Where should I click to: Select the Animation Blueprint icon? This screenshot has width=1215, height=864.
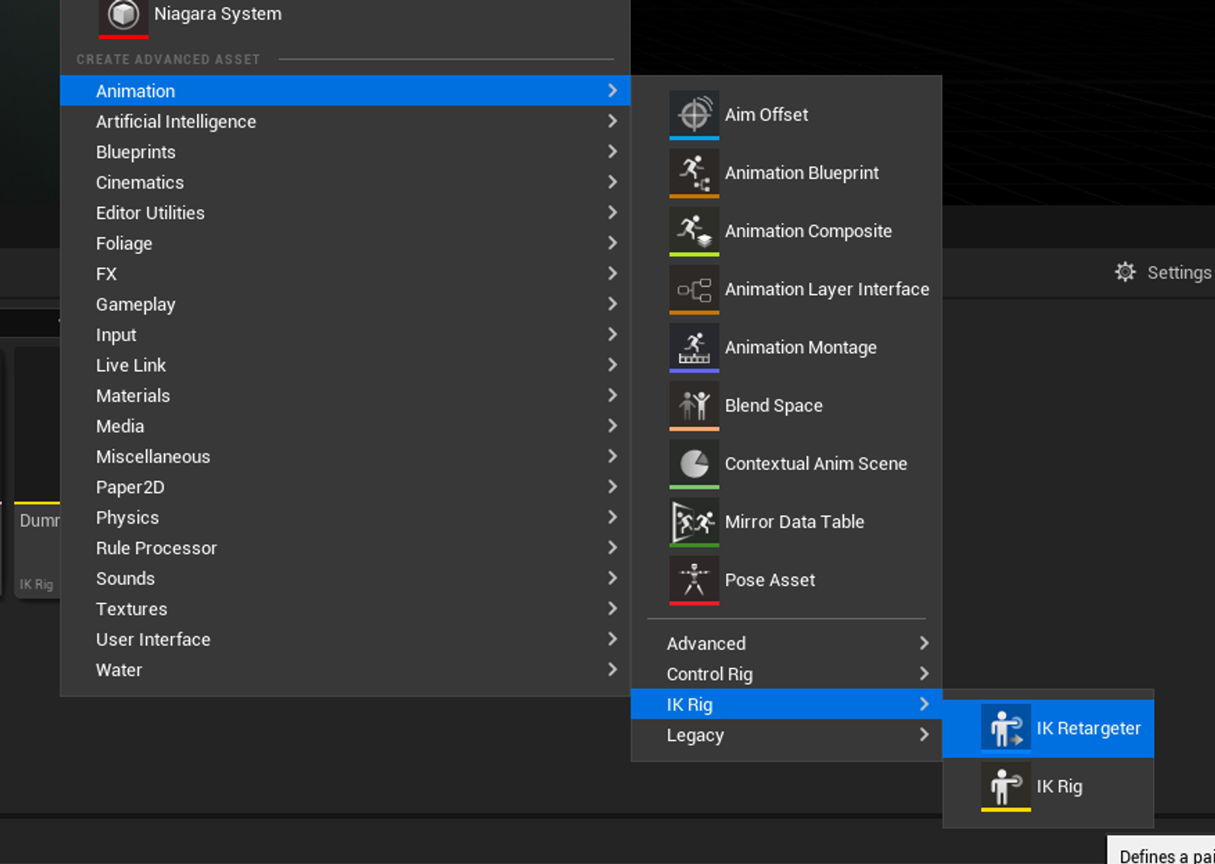694,173
